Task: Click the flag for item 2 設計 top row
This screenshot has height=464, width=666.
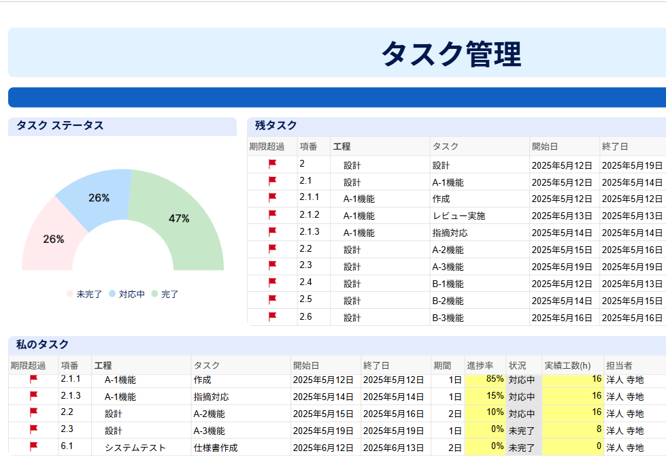Action: (x=272, y=164)
